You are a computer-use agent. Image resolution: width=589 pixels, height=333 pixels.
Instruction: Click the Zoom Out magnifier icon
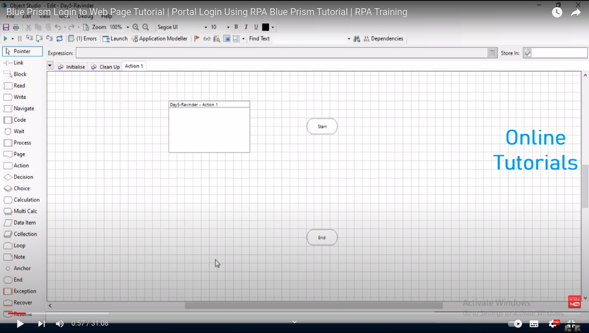tap(146, 27)
